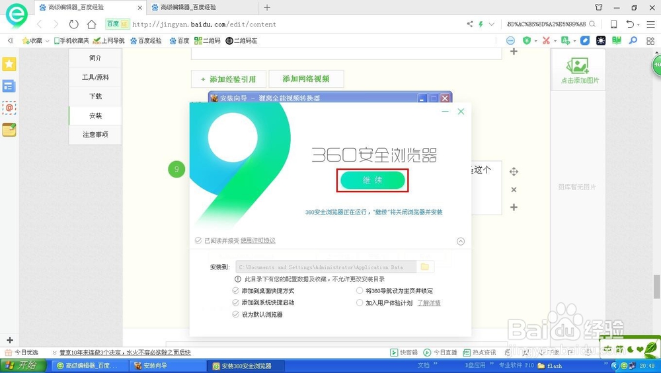Open the 收藏 favorites bookmark
The height and width of the screenshot is (373, 661).
tap(32, 40)
